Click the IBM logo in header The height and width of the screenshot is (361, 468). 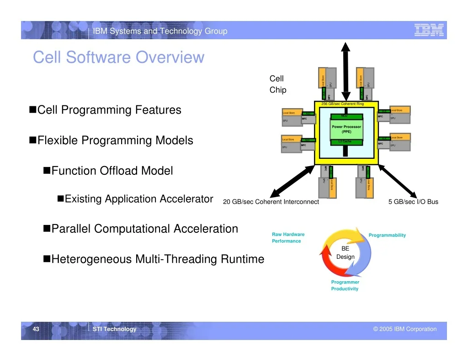[429, 30]
